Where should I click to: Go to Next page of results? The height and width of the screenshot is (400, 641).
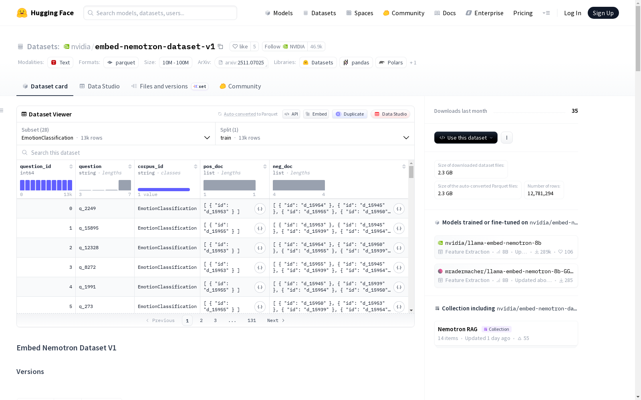(276, 320)
